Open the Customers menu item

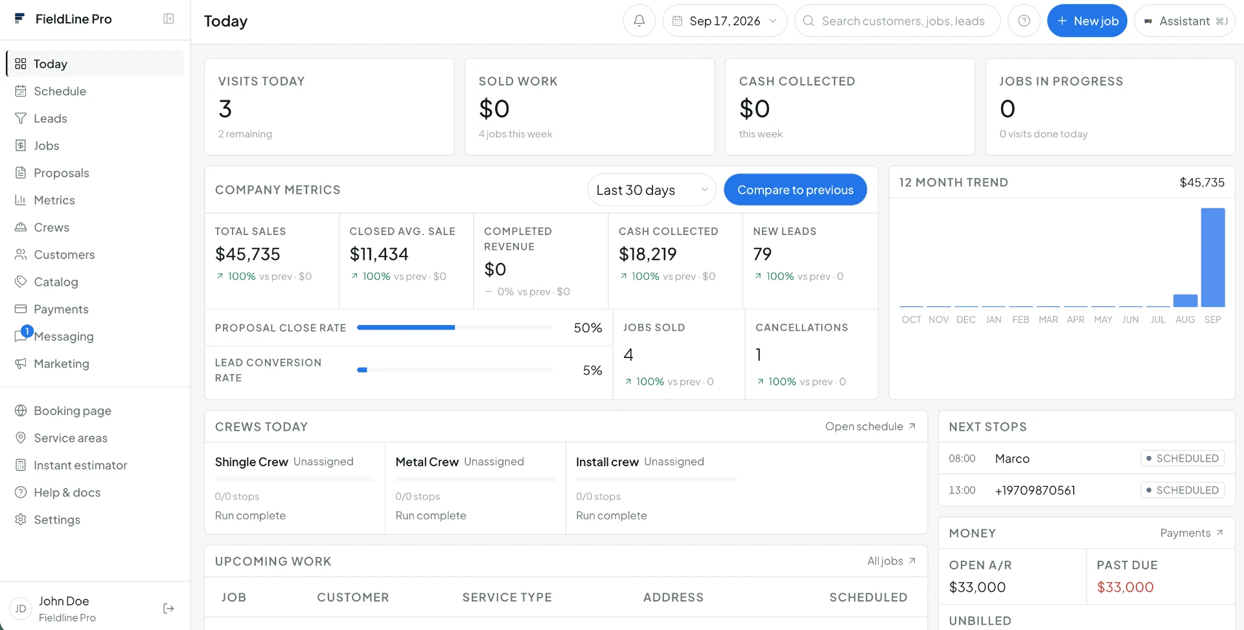click(x=95, y=254)
